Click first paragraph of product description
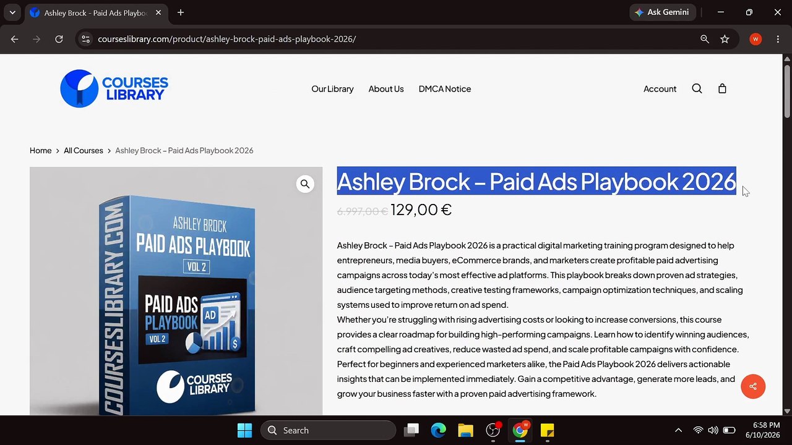This screenshot has height=445, width=792. (x=540, y=275)
